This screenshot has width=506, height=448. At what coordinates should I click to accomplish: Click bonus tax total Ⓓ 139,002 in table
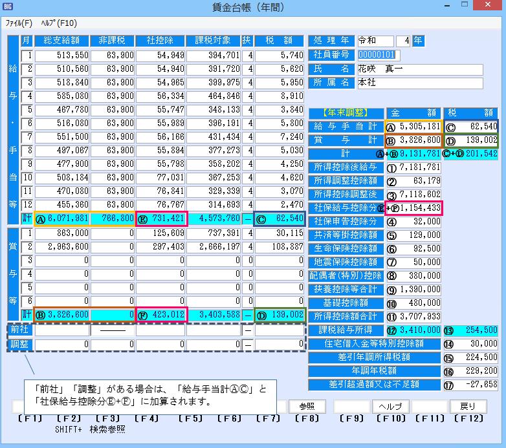280,315
